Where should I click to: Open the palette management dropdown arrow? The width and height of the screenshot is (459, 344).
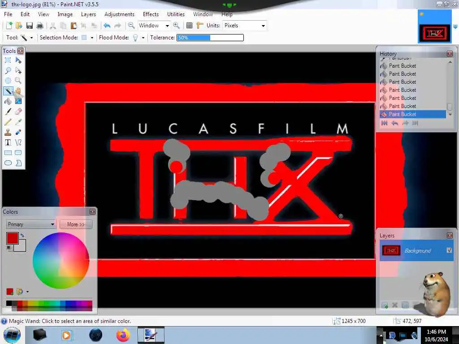click(x=27, y=292)
